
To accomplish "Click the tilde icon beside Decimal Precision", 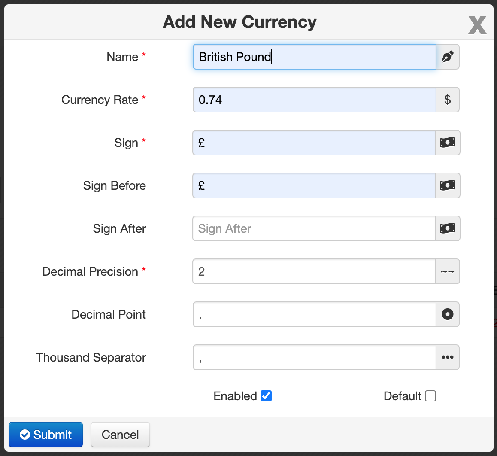I will point(448,271).
